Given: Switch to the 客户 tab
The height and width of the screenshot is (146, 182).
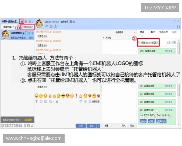Looking at the screenshot, I should click(153, 32).
